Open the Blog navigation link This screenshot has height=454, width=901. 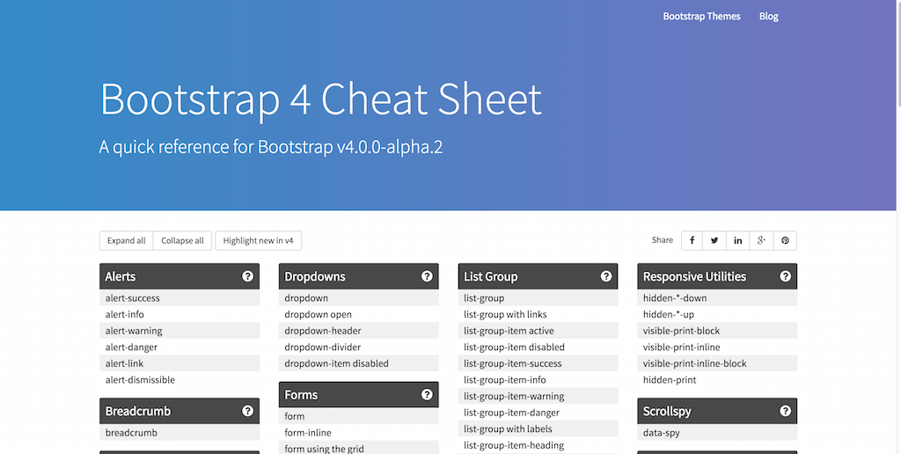(769, 16)
